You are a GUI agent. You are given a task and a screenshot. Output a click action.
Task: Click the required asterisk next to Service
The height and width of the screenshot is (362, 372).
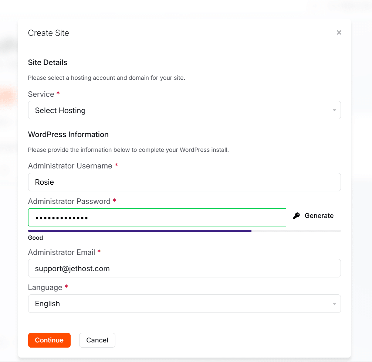(58, 93)
